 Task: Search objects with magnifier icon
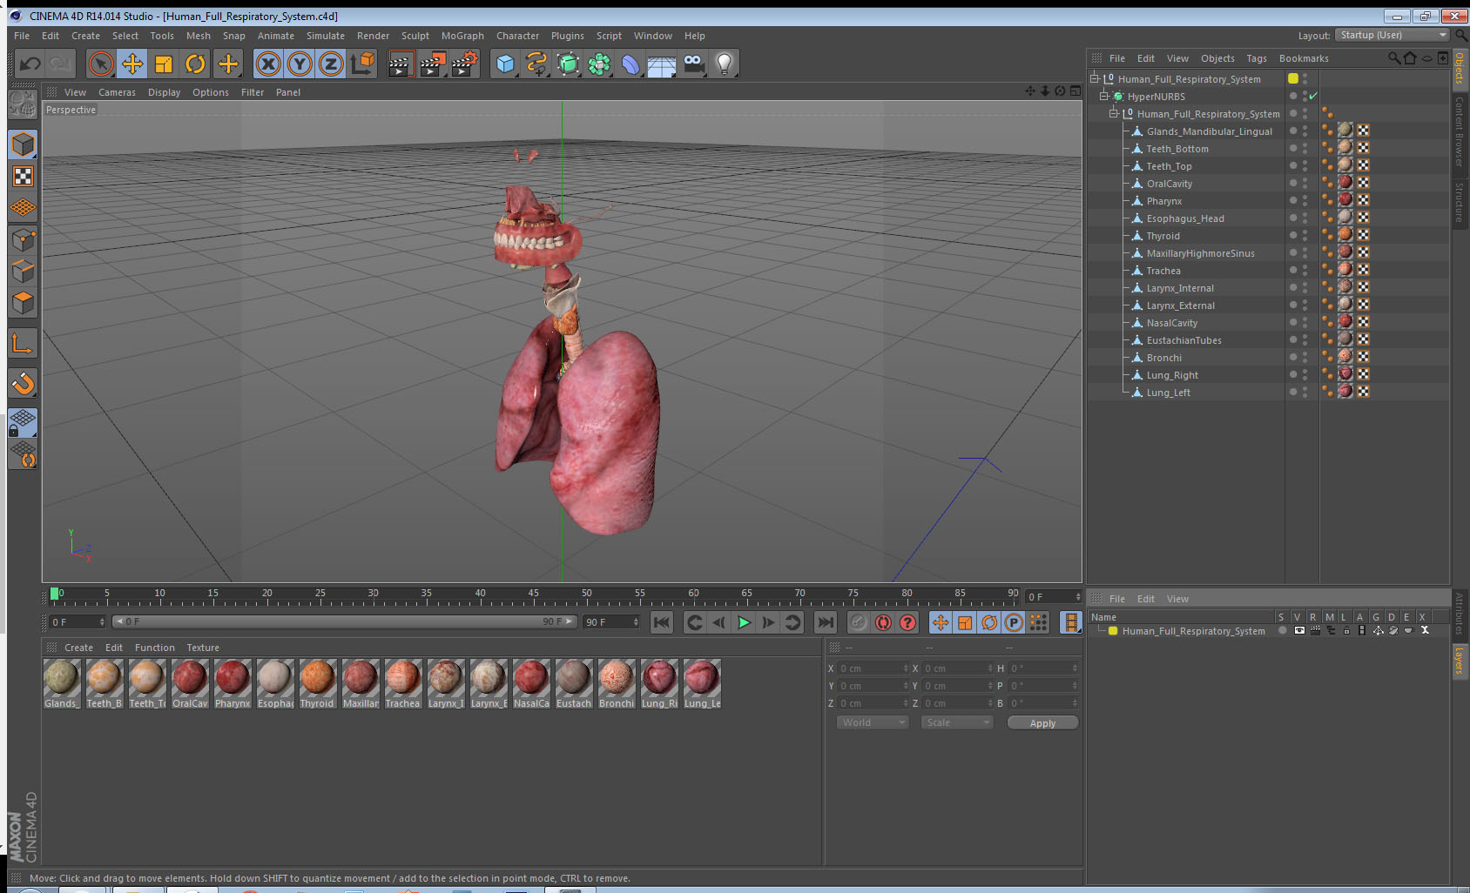click(x=1393, y=58)
